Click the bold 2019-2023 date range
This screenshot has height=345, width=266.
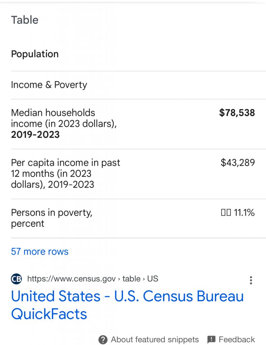pos(35,135)
